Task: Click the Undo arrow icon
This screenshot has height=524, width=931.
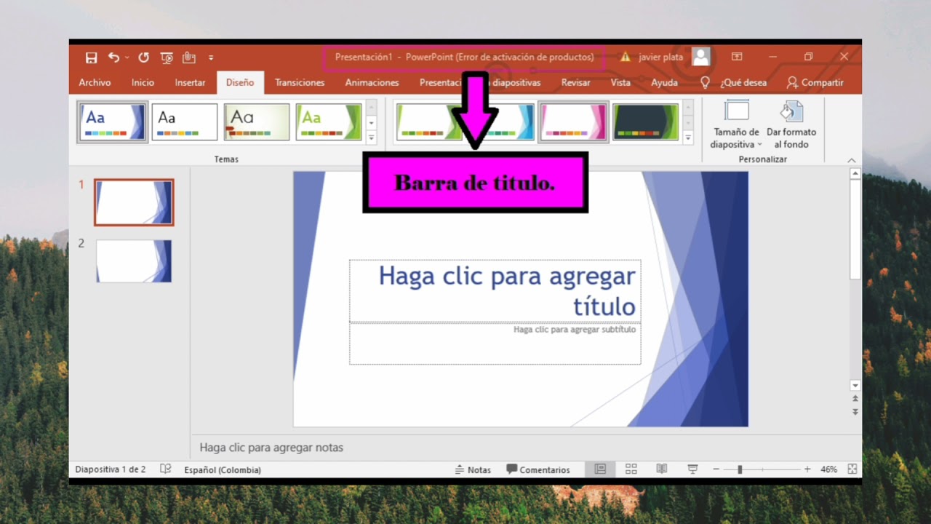Action: pyautogui.click(x=113, y=57)
